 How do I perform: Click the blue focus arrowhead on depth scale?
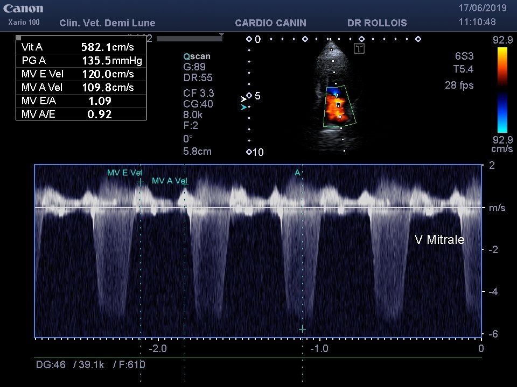[x=243, y=107]
